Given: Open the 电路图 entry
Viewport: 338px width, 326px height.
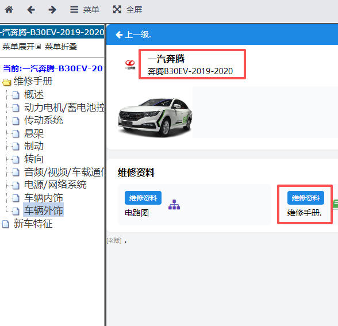Looking at the screenshot, I should (137, 213).
